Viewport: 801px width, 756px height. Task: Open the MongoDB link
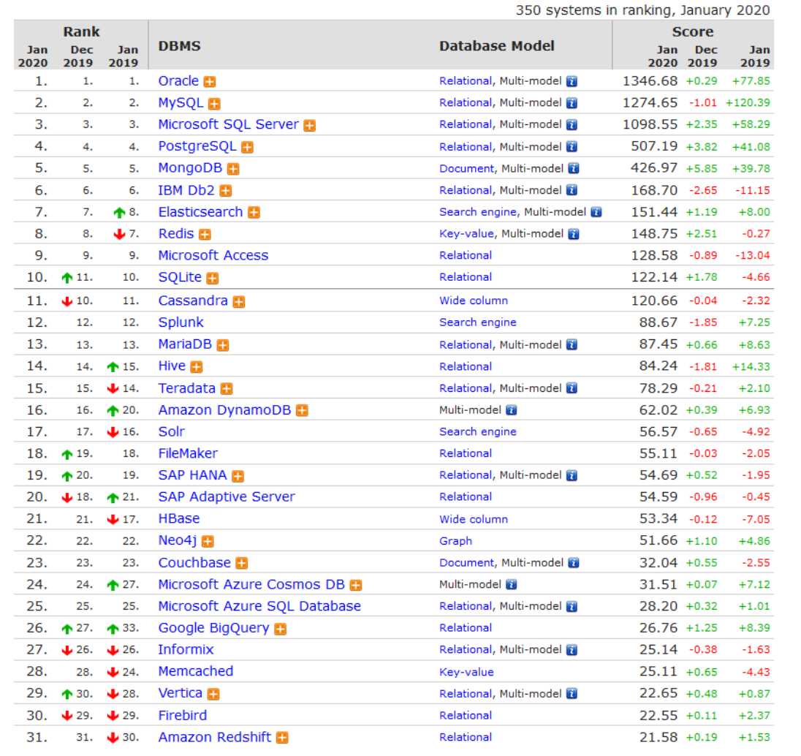click(x=190, y=168)
